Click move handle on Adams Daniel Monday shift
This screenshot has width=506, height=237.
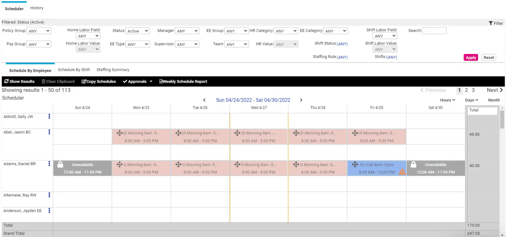pyautogui.click(x=120, y=164)
